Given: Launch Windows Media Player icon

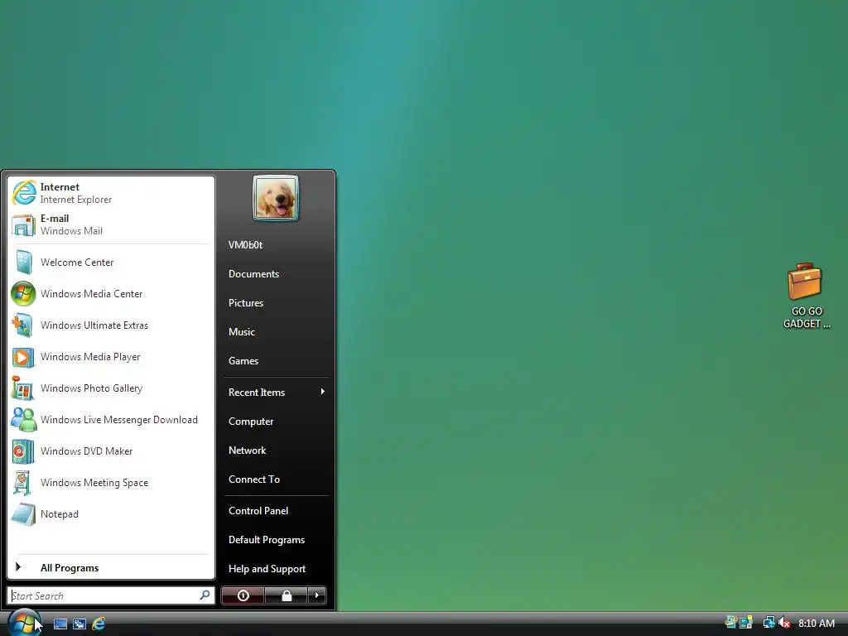Looking at the screenshot, I should coord(24,357).
